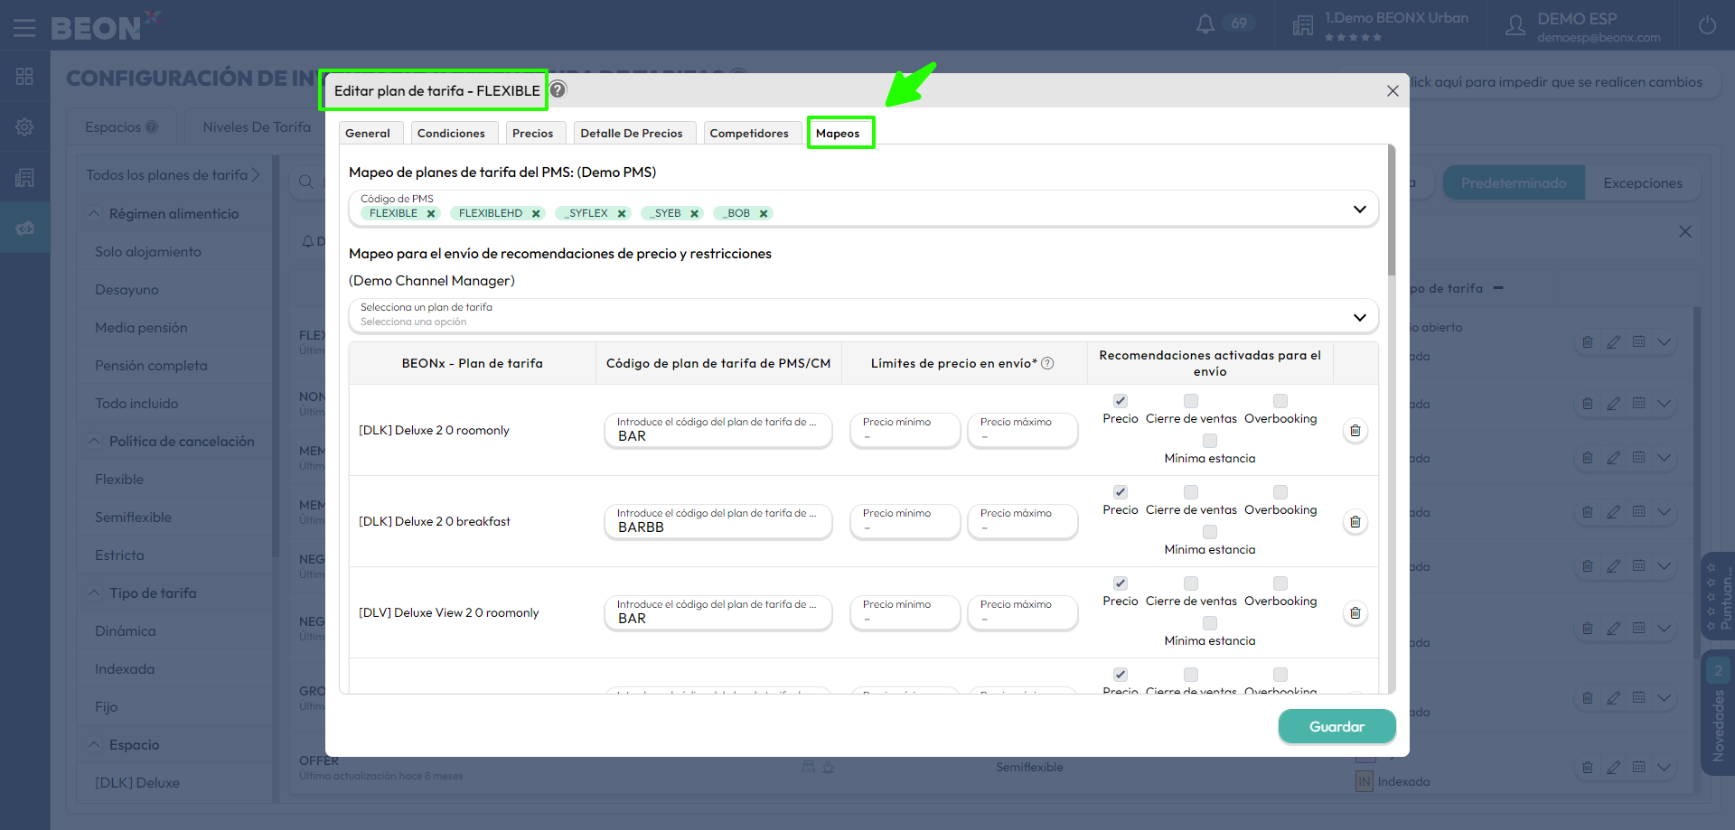Click the help question mark beside the title
The height and width of the screenshot is (830, 1735).
(558, 89)
